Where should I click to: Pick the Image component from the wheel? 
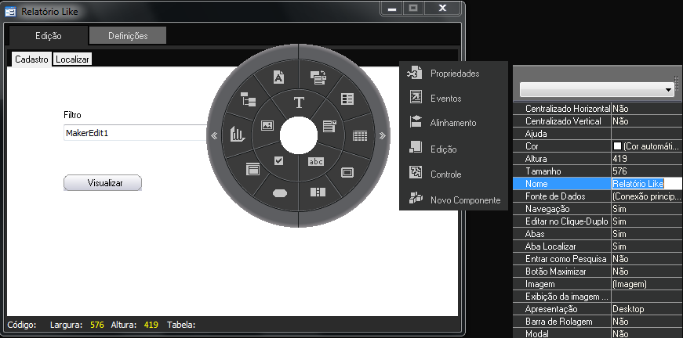coord(267,124)
